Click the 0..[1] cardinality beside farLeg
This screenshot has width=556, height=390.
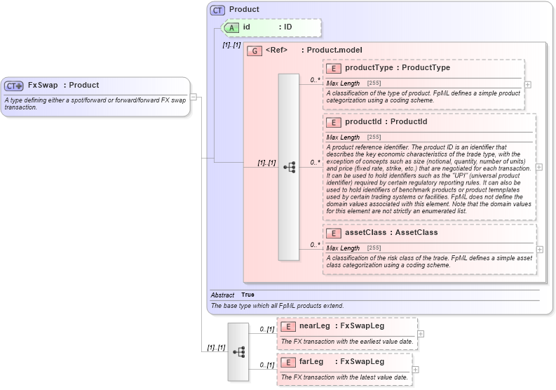pyautogui.click(x=267, y=365)
